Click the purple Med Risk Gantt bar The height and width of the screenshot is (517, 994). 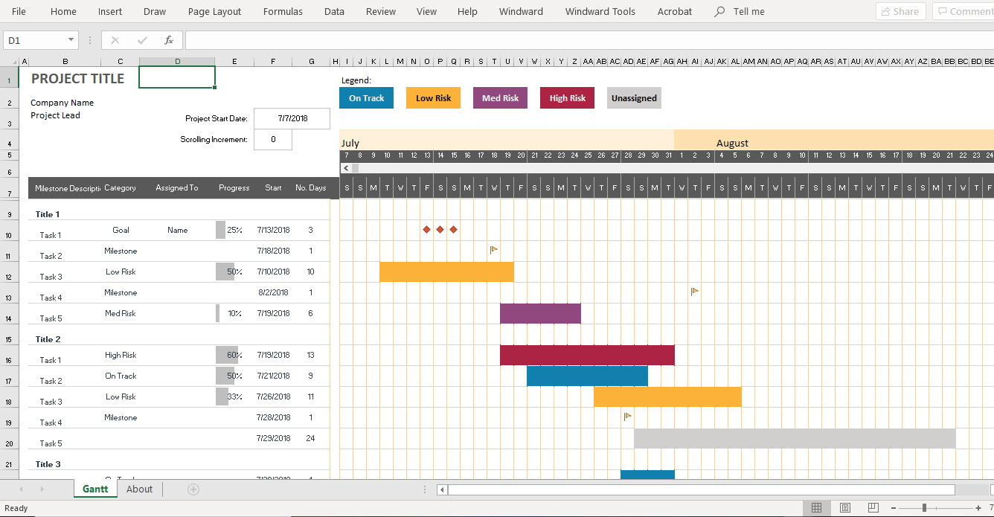[540, 313]
